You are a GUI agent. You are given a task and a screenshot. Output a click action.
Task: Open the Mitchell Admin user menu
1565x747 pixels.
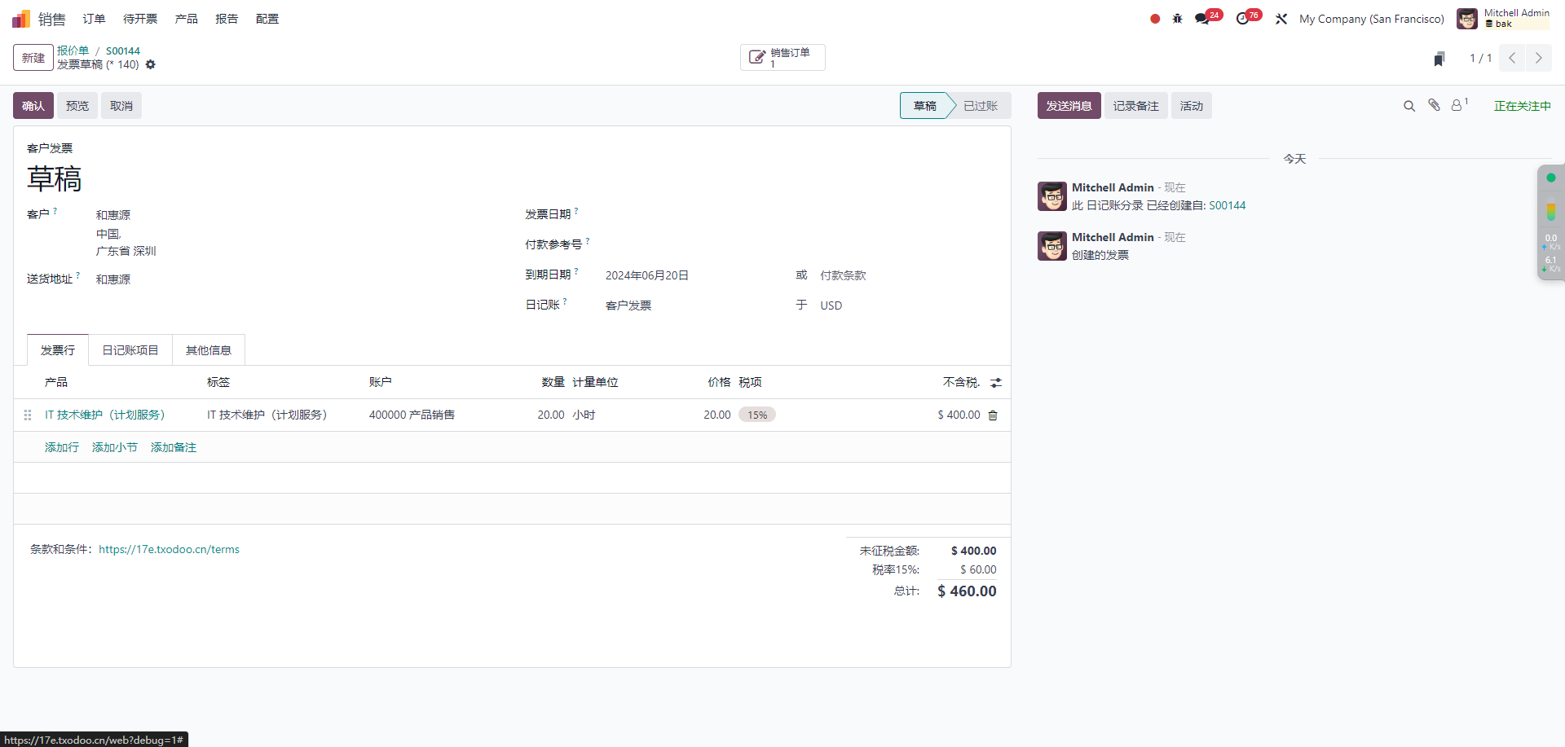[1504, 19]
